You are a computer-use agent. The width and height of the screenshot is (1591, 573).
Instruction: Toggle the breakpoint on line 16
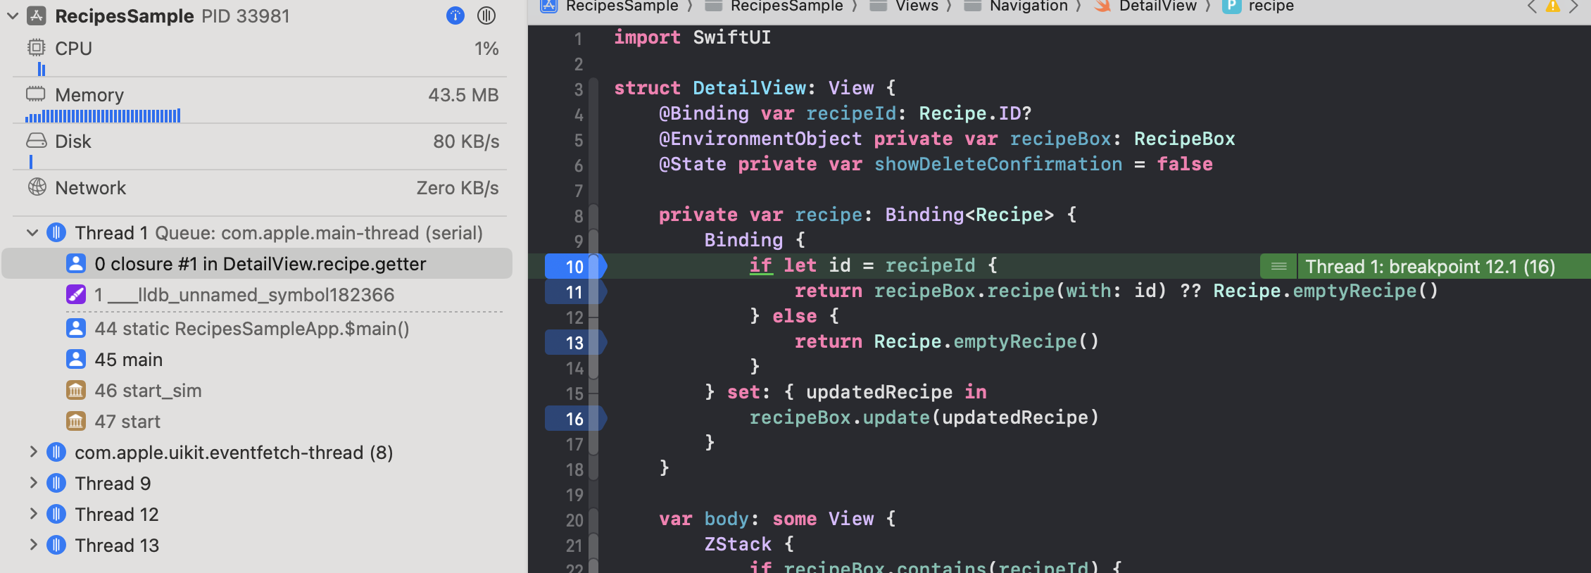tap(575, 419)
